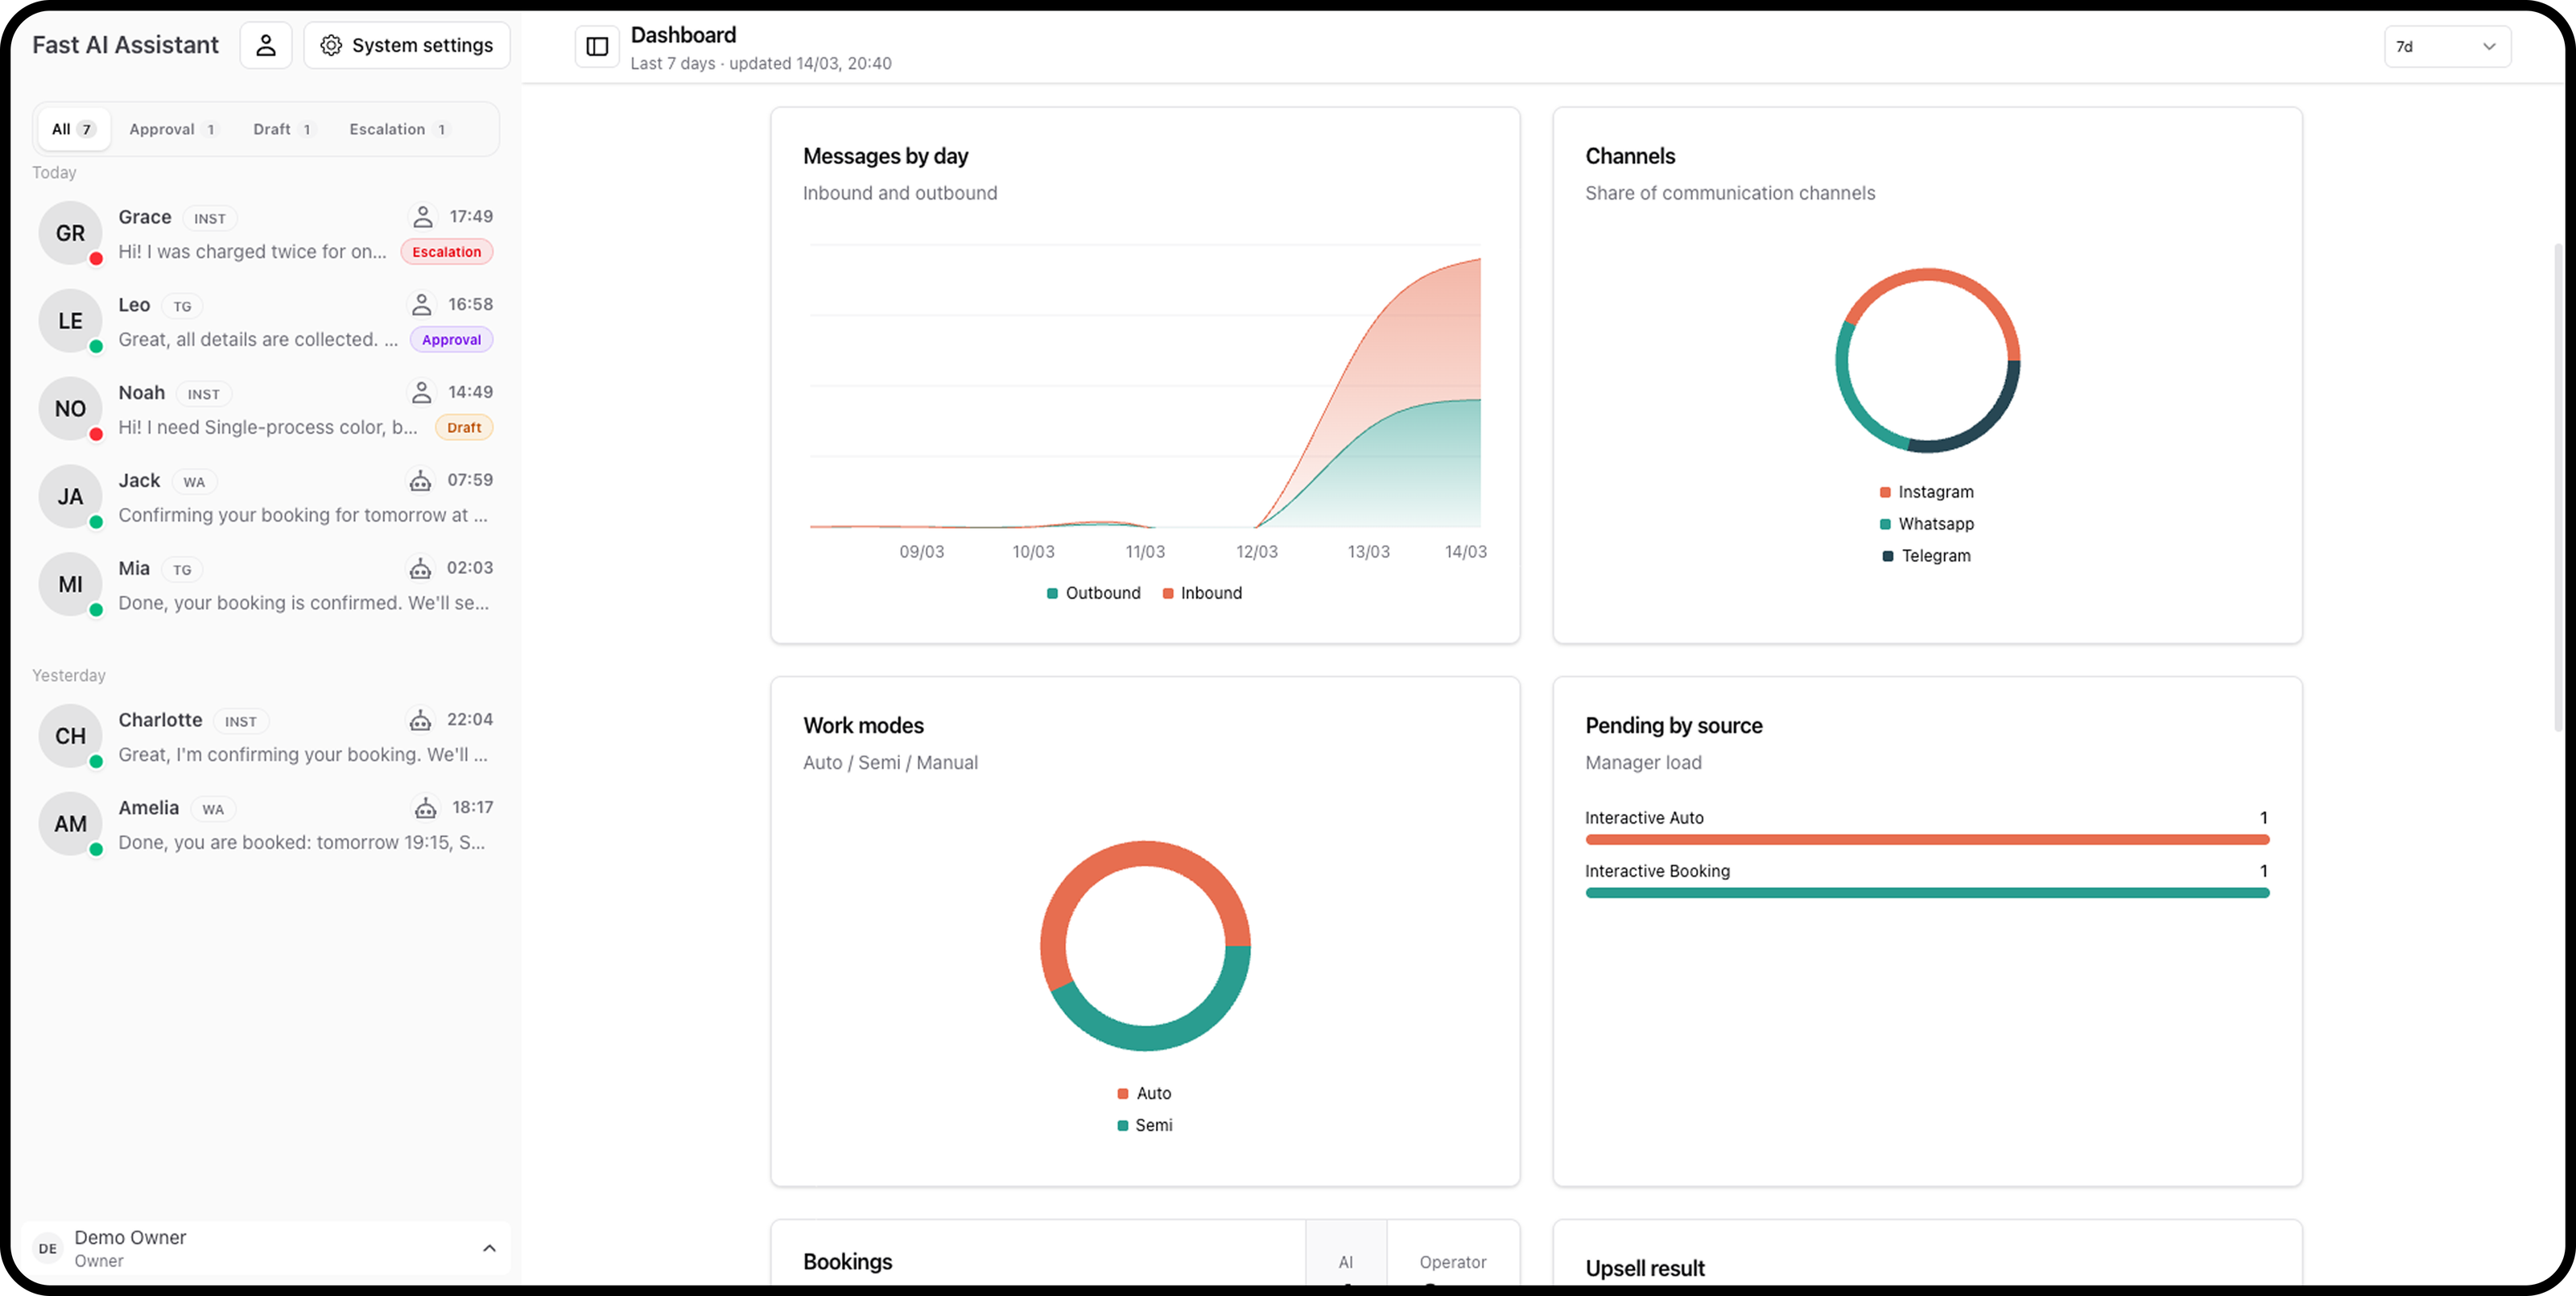Toggle the Inbound series in chart legend

tap(1202, 593)
